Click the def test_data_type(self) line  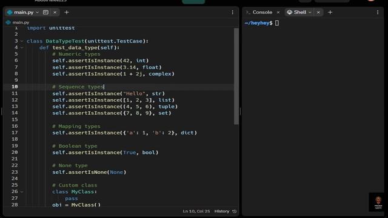tap(79, 47)
